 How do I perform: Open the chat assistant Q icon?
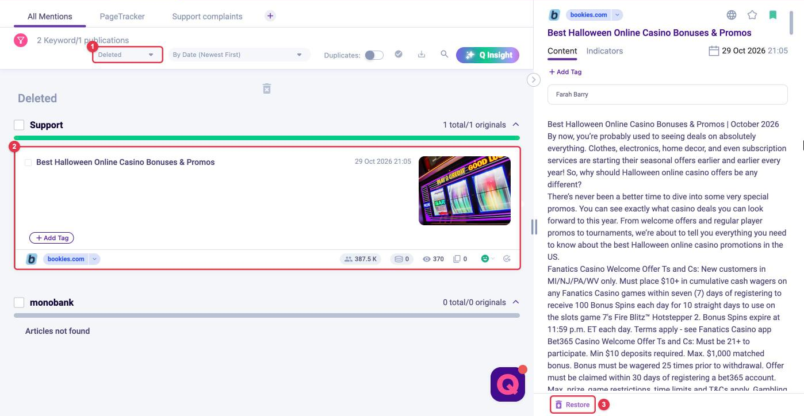coord(508,384)
